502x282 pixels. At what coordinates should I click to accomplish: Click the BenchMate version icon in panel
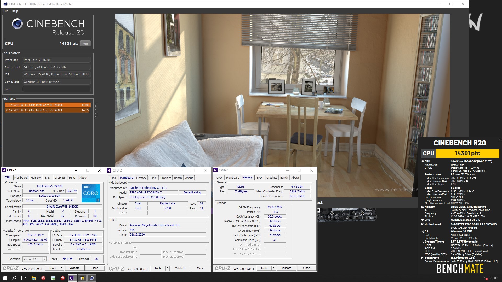[423, 258]
